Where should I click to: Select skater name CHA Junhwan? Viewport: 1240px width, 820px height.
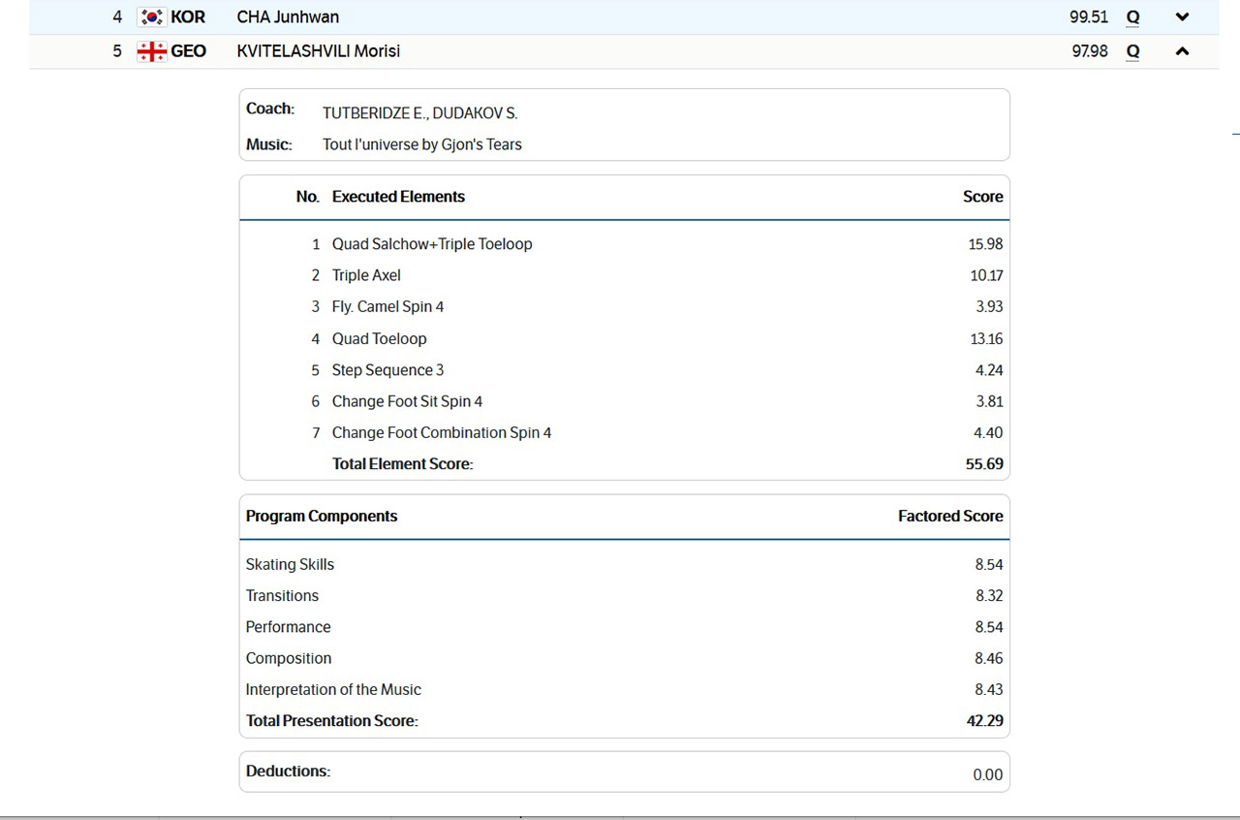[x=288, y=16]
